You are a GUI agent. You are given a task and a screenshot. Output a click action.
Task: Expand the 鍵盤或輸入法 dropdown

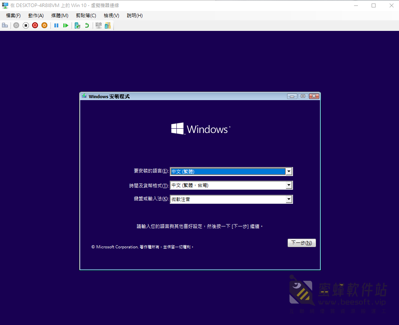[x=289, y=199]
